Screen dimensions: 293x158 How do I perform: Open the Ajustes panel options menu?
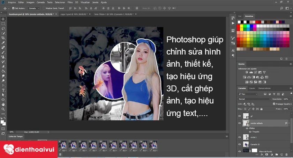tap(291, 64)
